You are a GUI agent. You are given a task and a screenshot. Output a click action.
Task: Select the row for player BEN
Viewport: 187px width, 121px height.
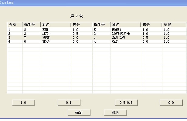[97, 30]
